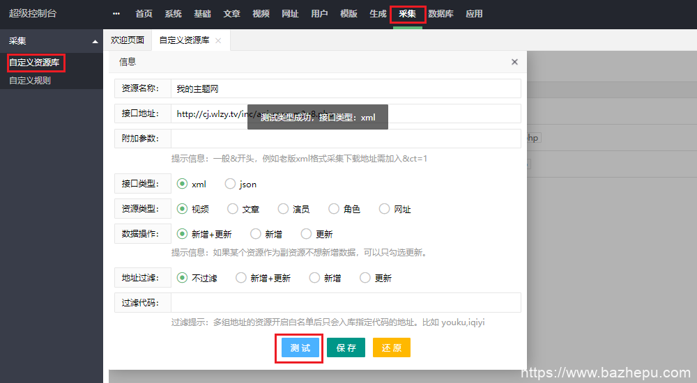Set data operation to 新增 only
This screenshot has height=383, width=697.
tap(256, 234)
